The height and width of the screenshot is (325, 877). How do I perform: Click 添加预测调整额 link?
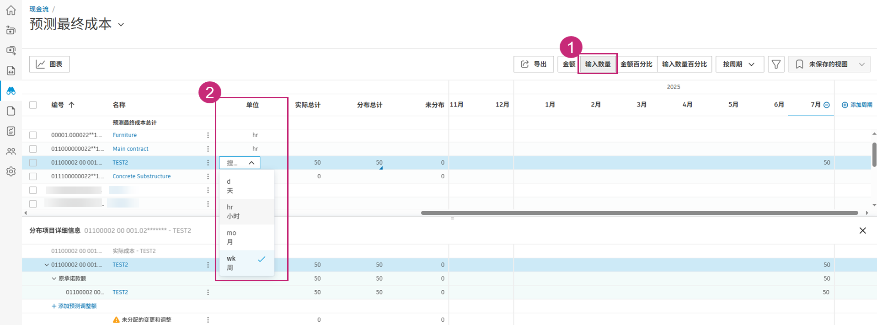[x=74, y=306]
